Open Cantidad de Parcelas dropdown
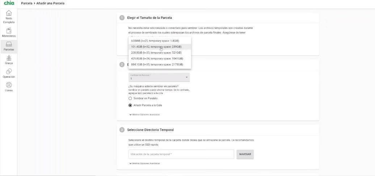375x176 pixels. tap(159, 77)
